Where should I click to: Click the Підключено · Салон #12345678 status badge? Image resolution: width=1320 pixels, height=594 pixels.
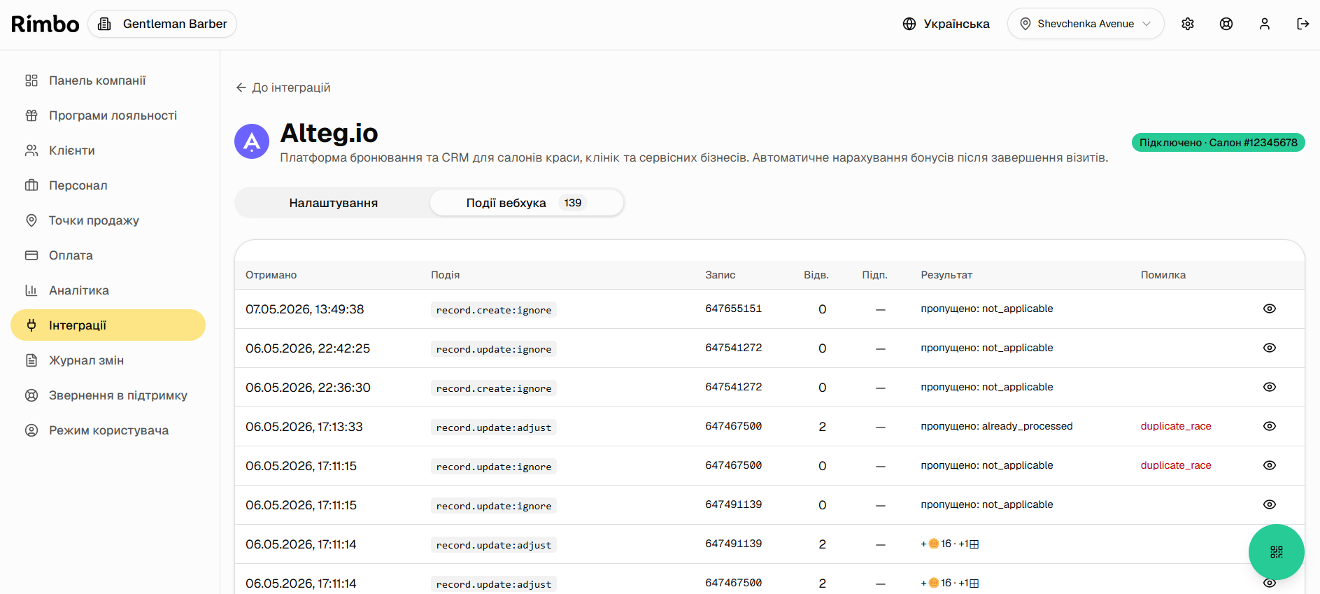1219,143
